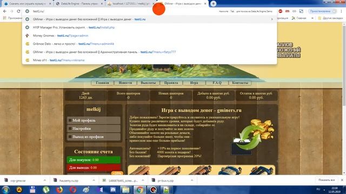Launch Firefox from taskbar

(59, 190)
